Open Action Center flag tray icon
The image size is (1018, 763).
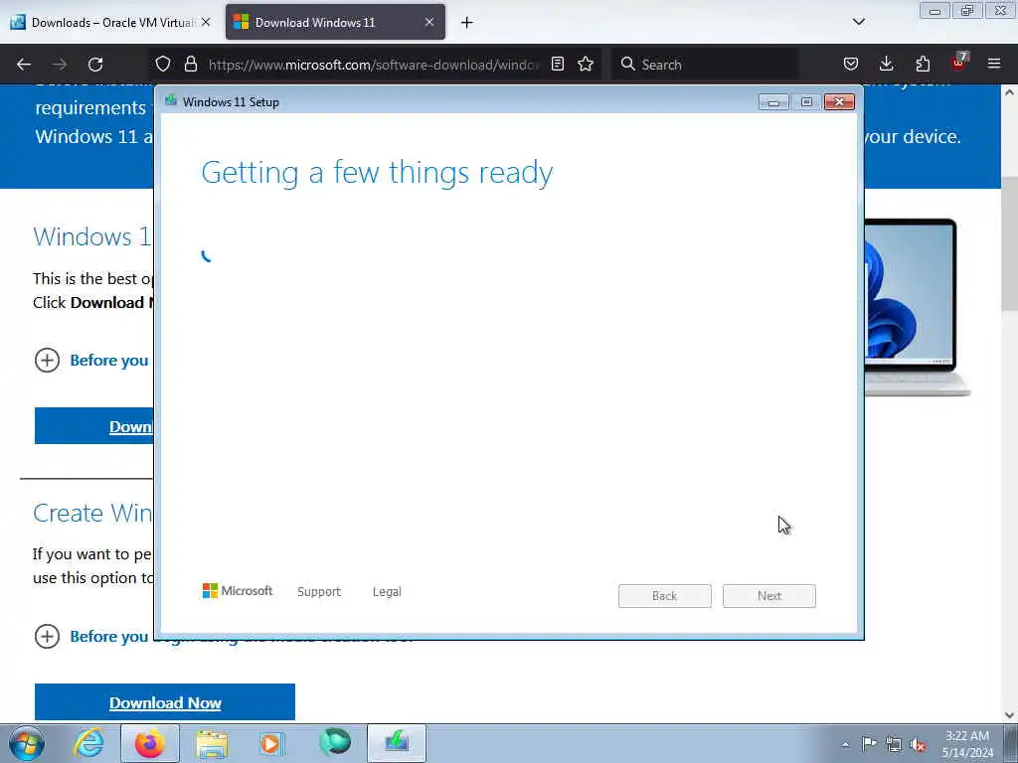(x=869, y=744)
